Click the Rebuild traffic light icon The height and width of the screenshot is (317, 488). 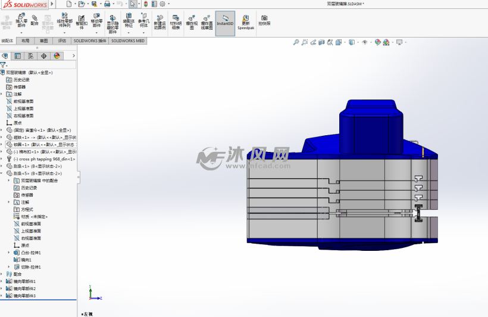point(146,4)
